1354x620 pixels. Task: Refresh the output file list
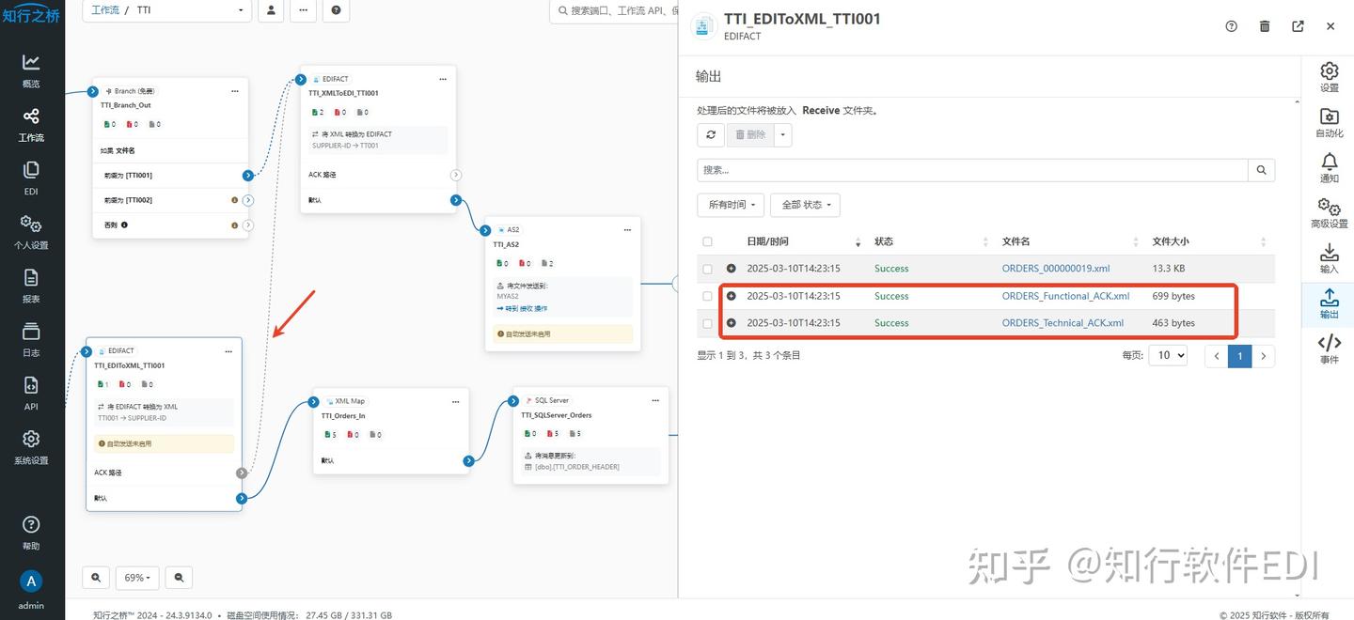click(711, 134)
